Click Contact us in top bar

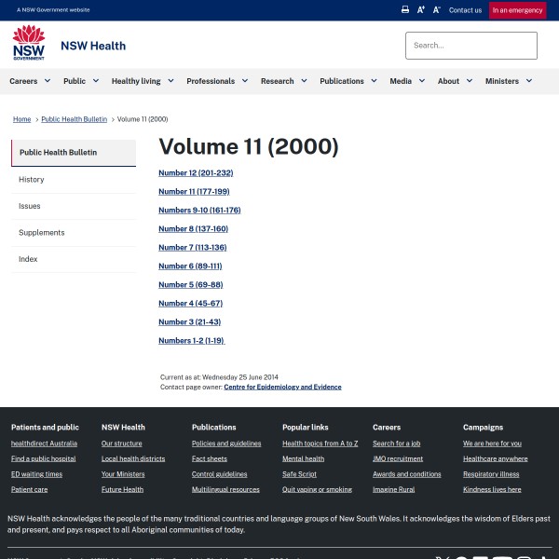click(465, 10)
